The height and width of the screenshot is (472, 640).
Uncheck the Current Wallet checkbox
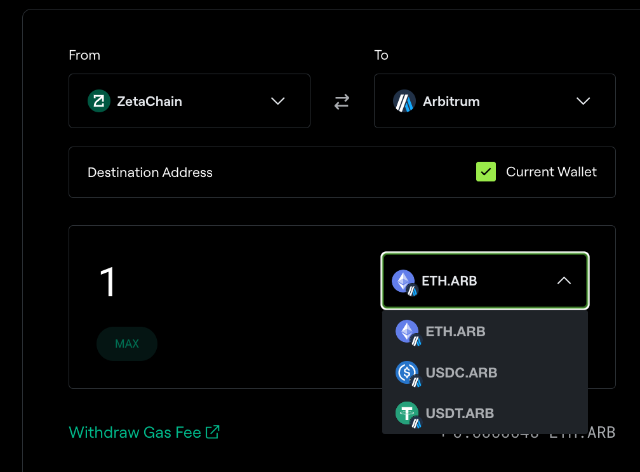(486, 172)
